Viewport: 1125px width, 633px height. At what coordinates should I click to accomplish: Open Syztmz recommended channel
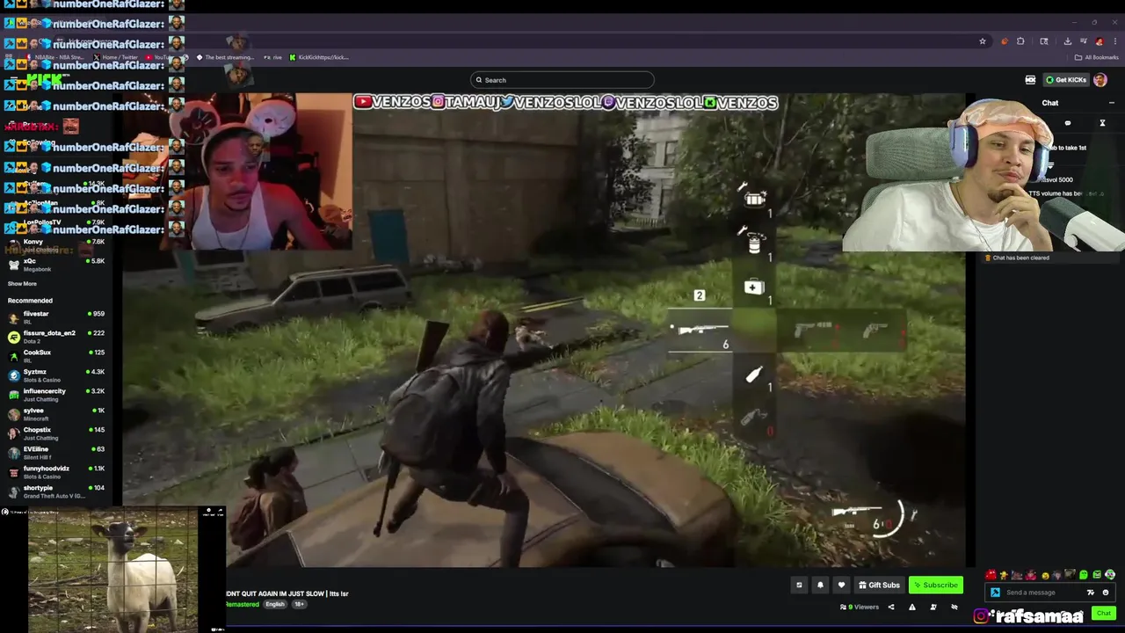point(54,375)
